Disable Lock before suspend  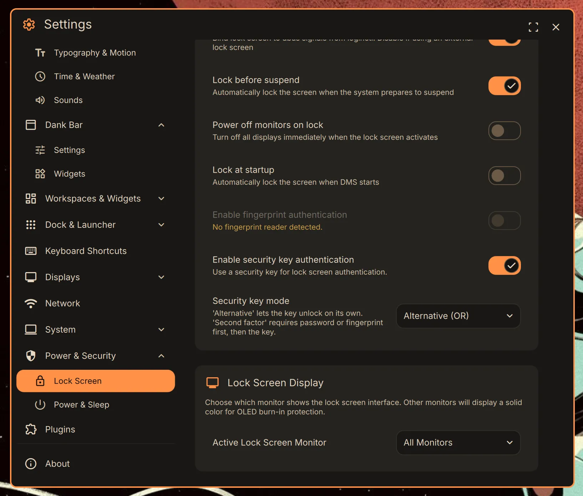tap(504, 86)
